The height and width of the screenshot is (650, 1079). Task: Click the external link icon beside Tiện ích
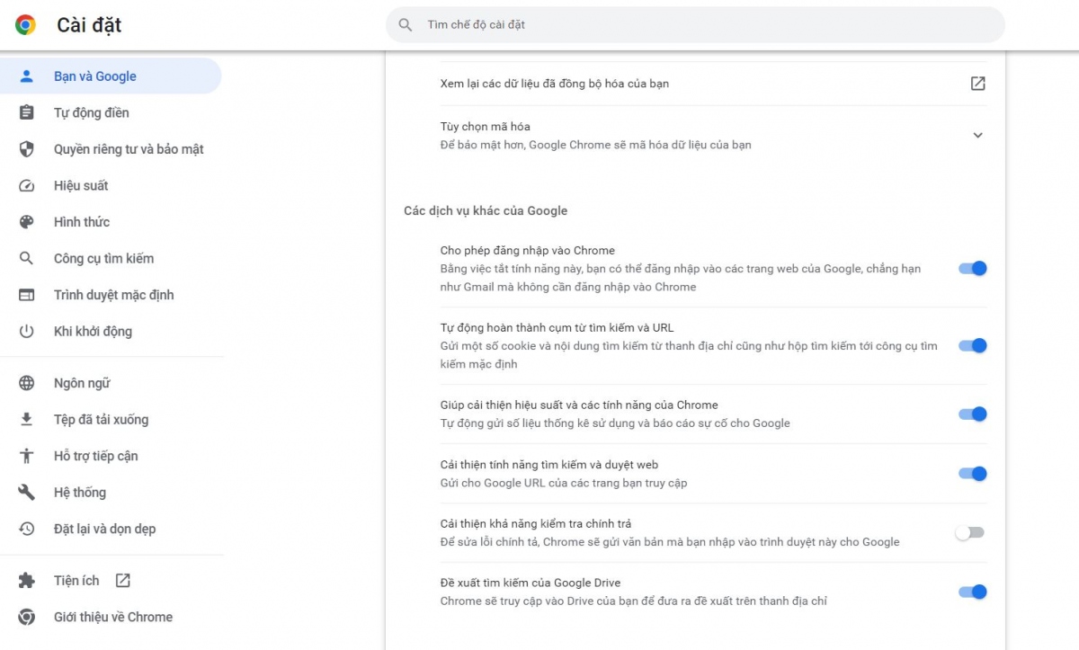[x=123, y=581]
